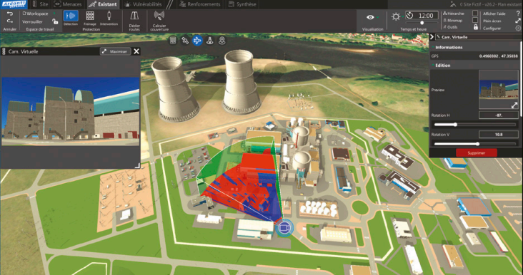Expand the preview with the arrows icon
The height and width of the screenshot is (275, 523).
pyautogui.click(x=514, y=105)
